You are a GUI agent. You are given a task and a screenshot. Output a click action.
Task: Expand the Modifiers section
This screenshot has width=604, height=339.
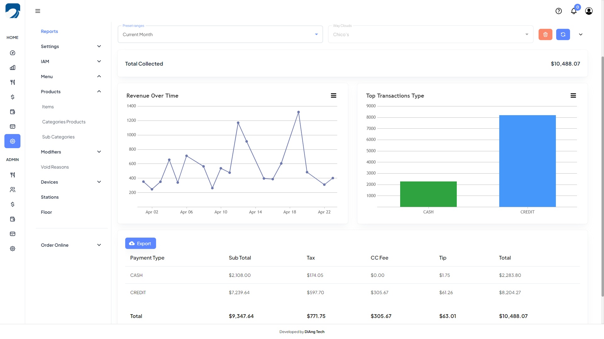point(71,152)
